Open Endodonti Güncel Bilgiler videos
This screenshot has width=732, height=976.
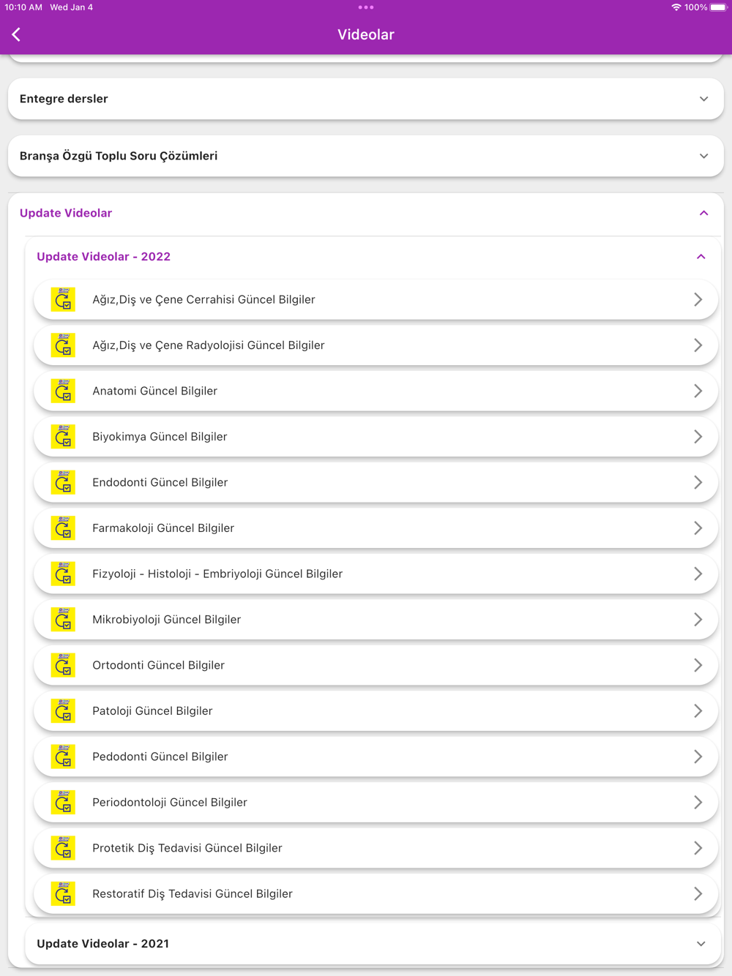tap(376, 482)
